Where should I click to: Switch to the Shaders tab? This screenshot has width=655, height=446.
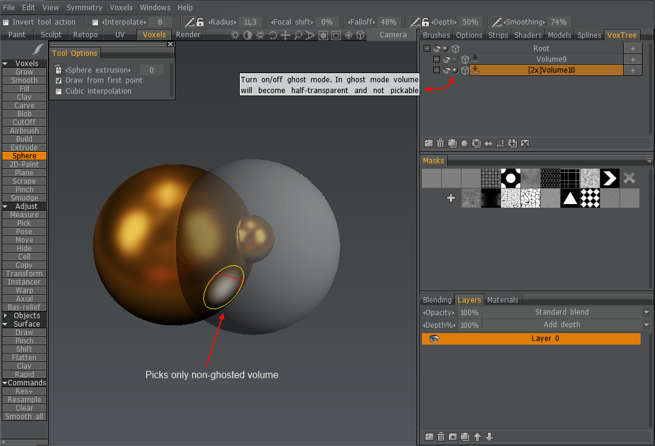pyautogui.click(x=528, y=35)
